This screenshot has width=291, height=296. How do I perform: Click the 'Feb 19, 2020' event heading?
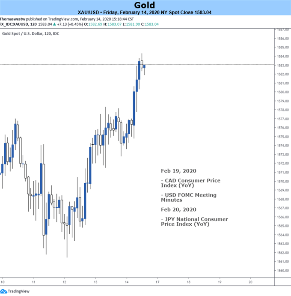pyautogui.click(x=178, y=171)
